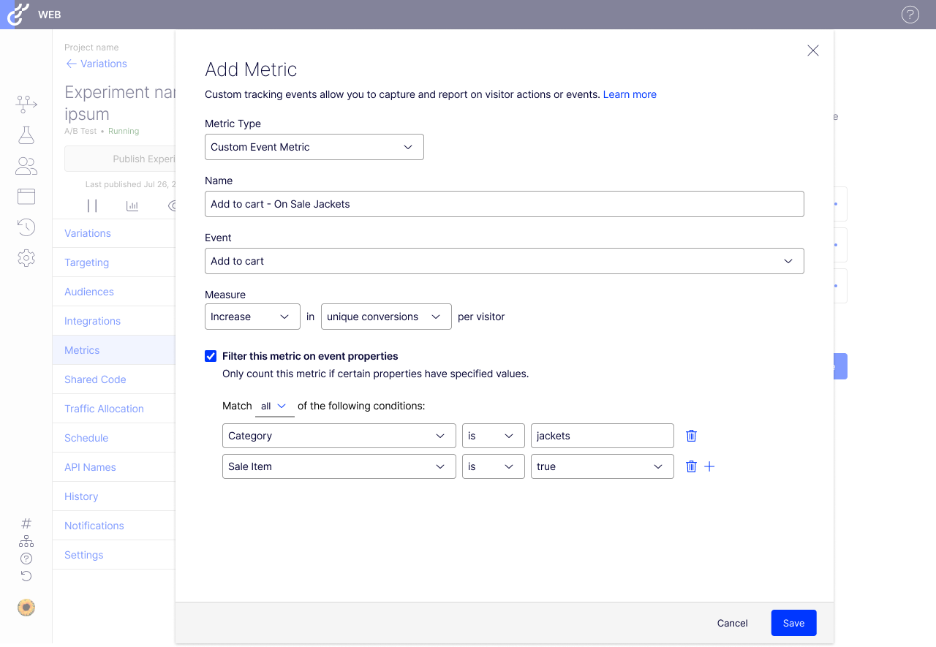Save the new metric

click(793, 623)
